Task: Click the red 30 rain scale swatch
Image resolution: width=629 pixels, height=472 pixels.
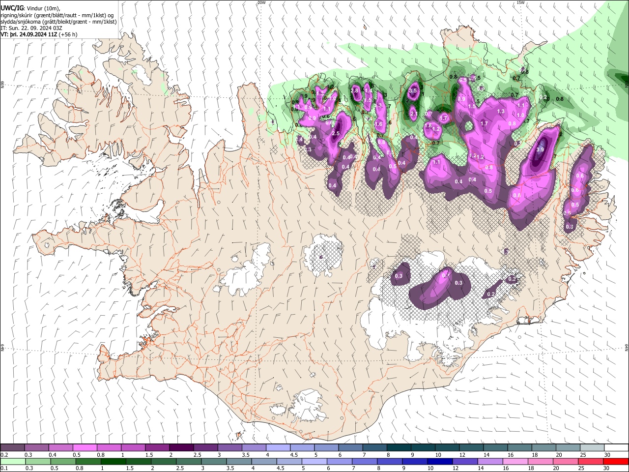Action: pyautogui.click(x=616, y=461)
